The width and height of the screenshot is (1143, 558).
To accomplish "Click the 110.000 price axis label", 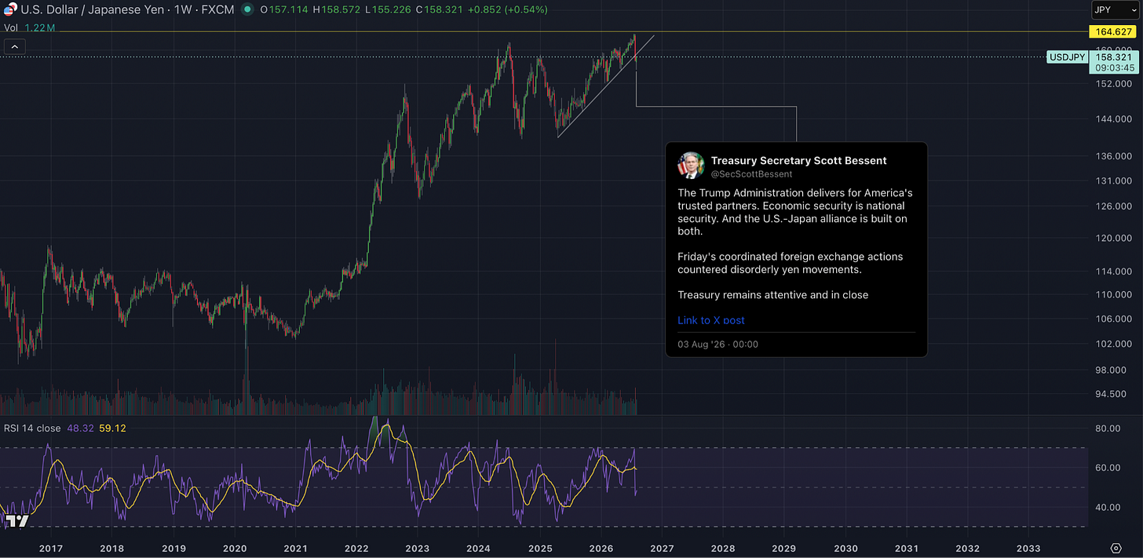I will pos(1113,294).
